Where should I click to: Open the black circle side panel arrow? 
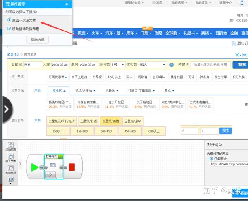point(7,109)
